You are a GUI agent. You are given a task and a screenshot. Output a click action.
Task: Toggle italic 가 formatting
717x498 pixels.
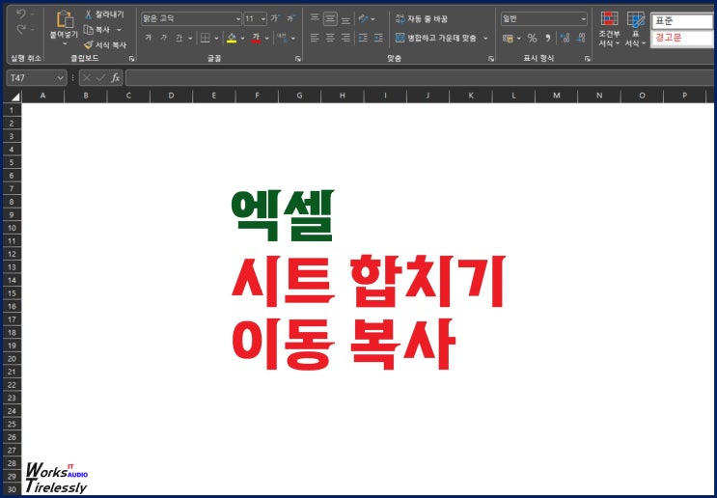163,38
